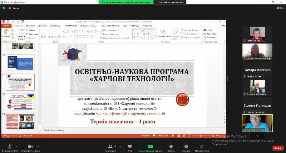
Task: Switch to the ВСТАВКА tab
Action: coord(30,26)
